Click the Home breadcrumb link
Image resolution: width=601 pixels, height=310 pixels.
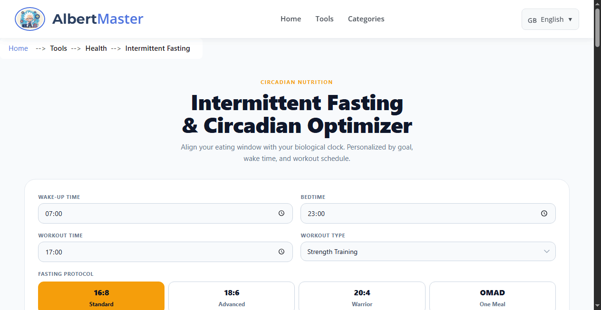(18, 48)
